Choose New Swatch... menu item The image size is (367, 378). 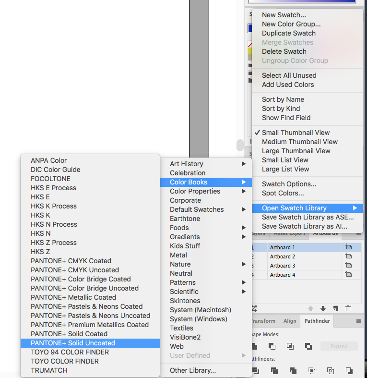click(308, 15)
